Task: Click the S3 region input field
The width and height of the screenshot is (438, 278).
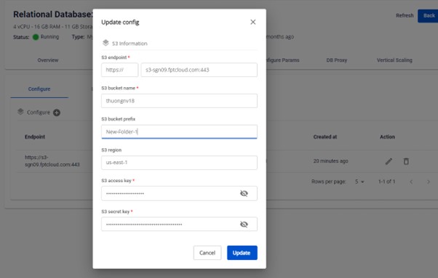Action: coord(179,163)
